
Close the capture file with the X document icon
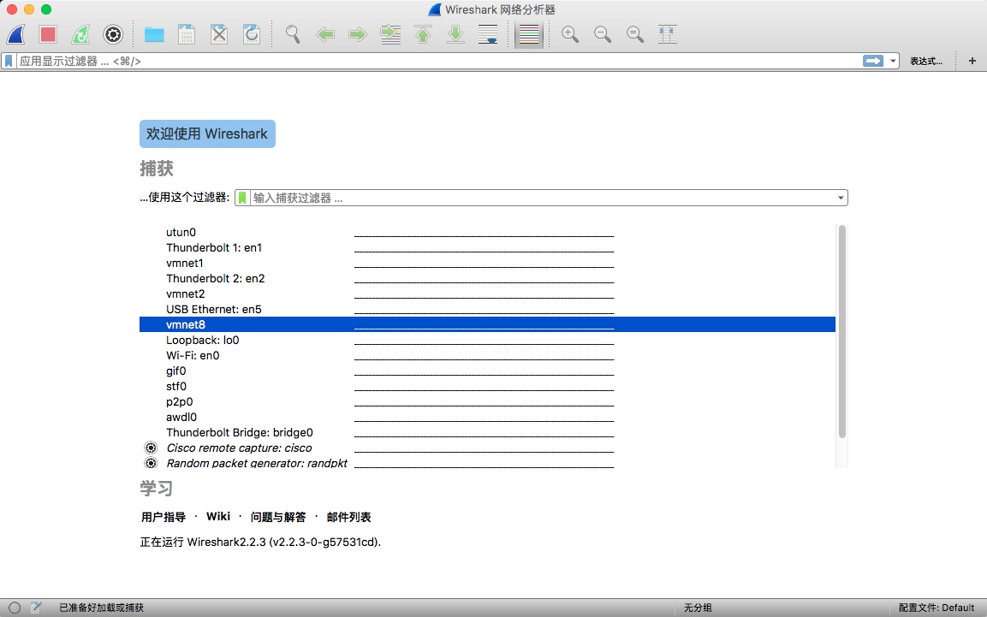pos(219,34)
